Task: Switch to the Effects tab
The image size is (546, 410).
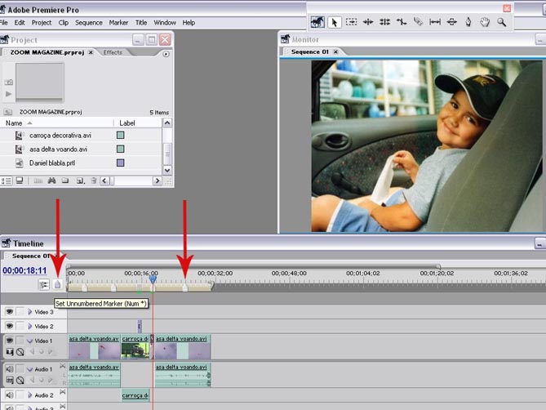Action: (x=113, y=52)
